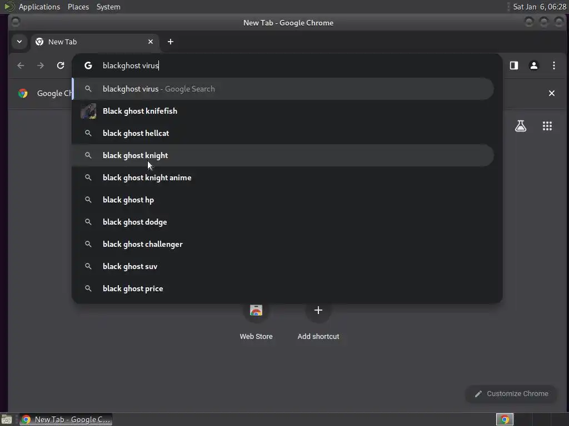Close the New Tab tab
The image size is (569, 426).
151,42
